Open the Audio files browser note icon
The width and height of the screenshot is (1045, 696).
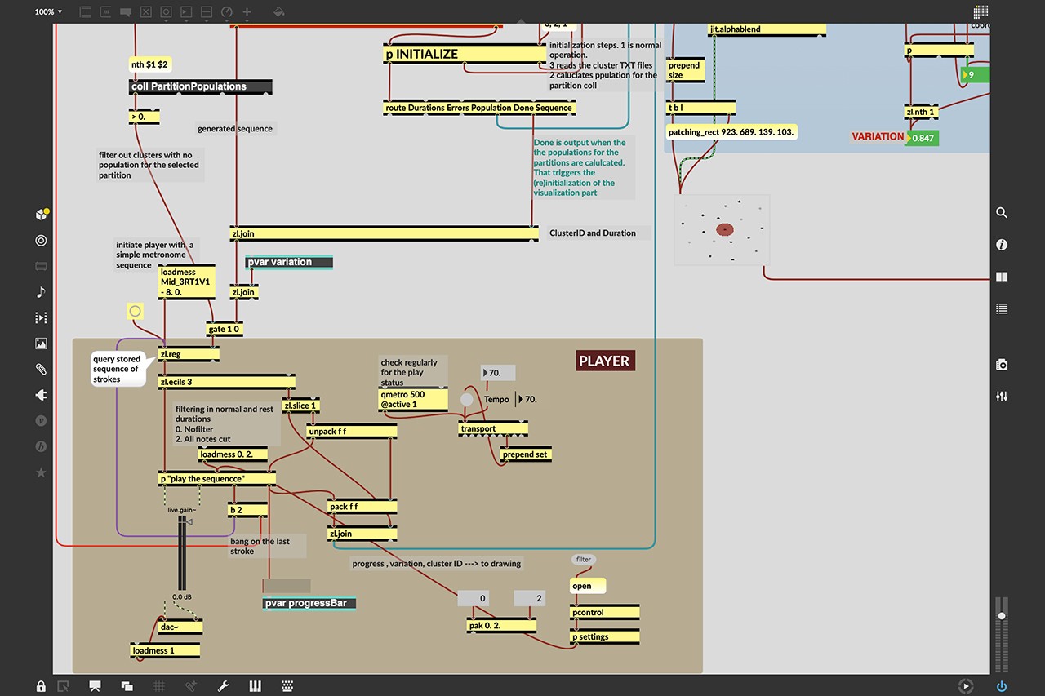point(41,292)
